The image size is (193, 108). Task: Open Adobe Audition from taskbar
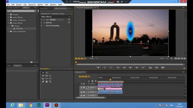(x=39, y=105)
